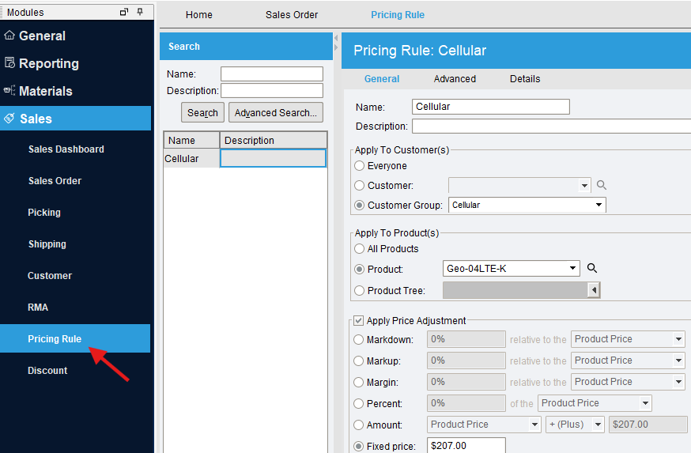This screenshot has width=691, height=453.
Task: Switch to the top Pricing Rule tab
Action: [x=398, y=15]
